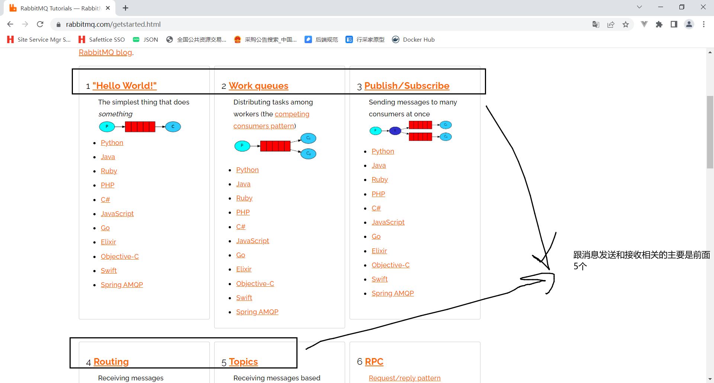Screen dimensions: 714x383
Task: Bookmark this page with the star icon
Action: [x=626, y=24]
